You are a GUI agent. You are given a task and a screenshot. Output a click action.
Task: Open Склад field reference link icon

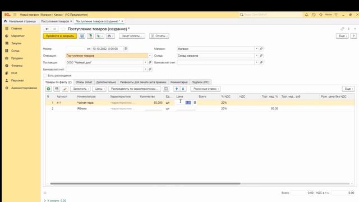click(261, 56)
